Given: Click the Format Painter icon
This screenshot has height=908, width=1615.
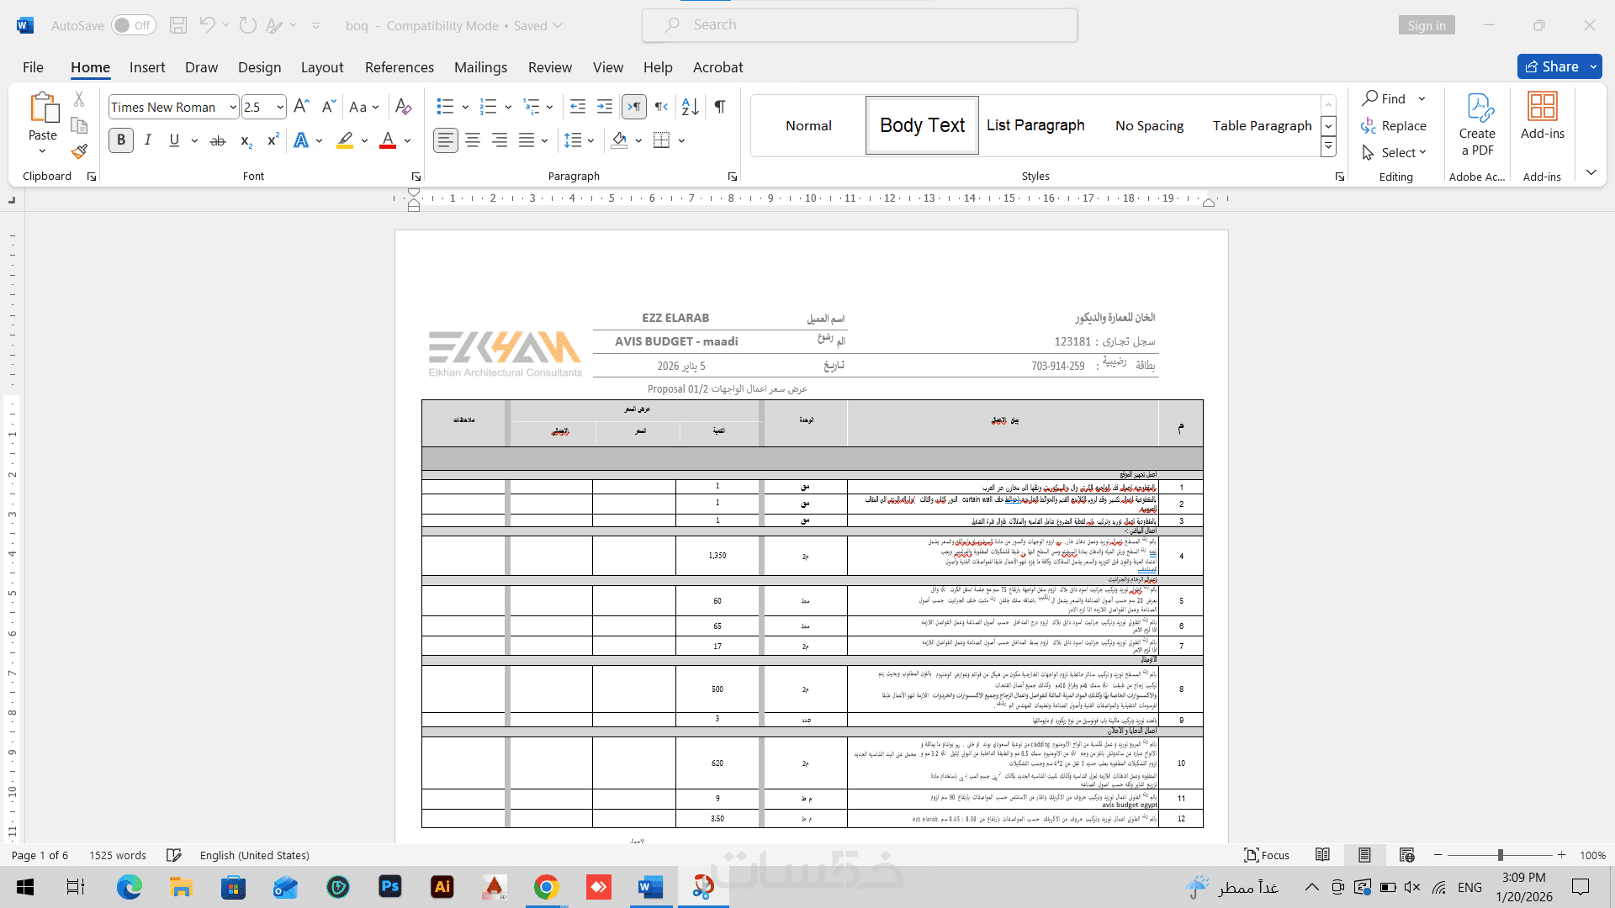Looking at the screenshot, I should point(79,151).
